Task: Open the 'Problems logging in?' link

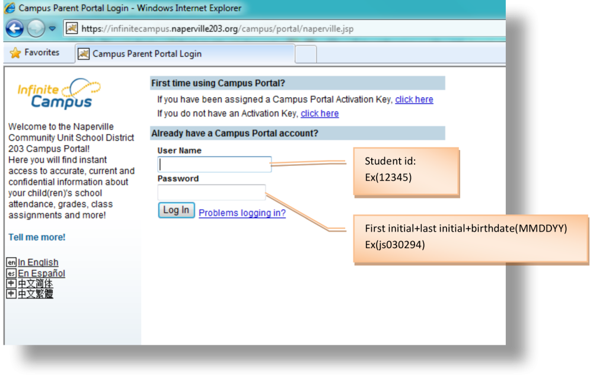Action: point(242,213)
